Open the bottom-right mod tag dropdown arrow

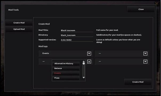[145, 62]
